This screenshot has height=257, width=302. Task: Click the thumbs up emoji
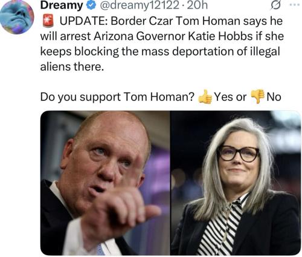pos(205,97)
